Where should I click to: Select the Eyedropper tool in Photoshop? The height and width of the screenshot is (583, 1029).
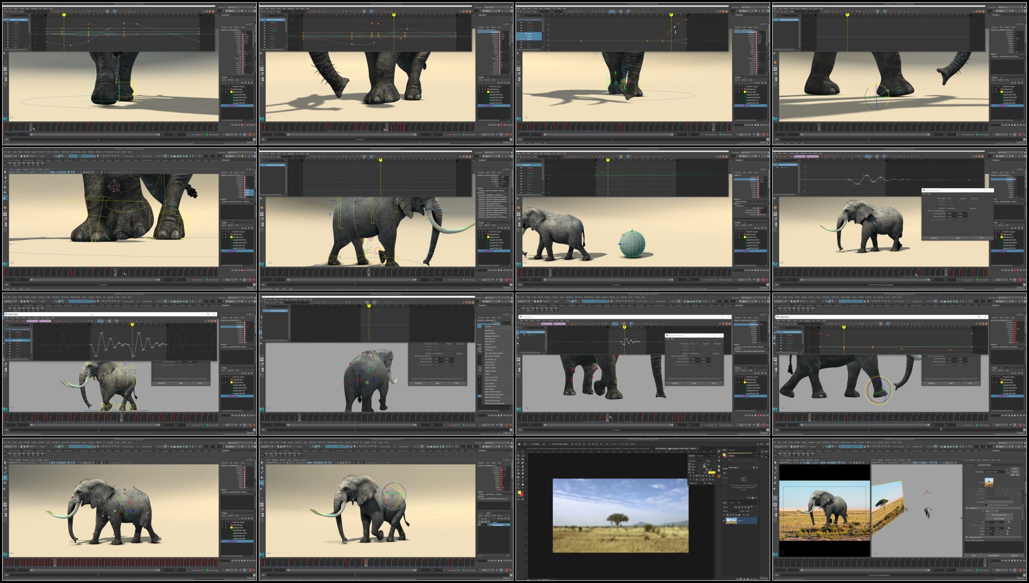(518, 463)
